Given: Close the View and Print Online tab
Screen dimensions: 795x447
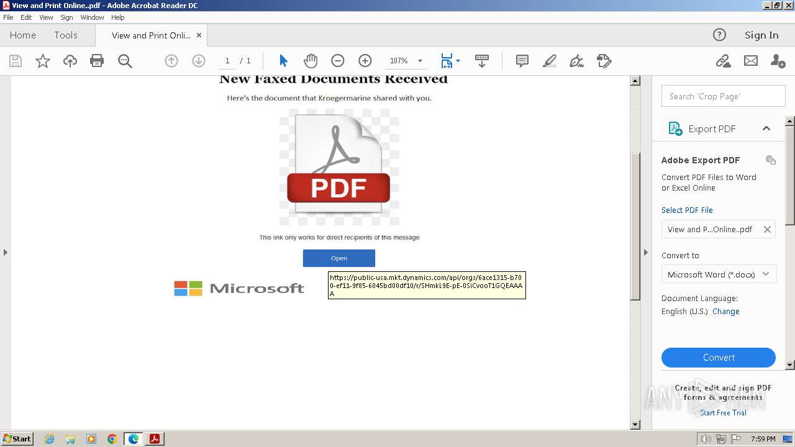Looking at the screenshot, I should (x=199, y=35).
